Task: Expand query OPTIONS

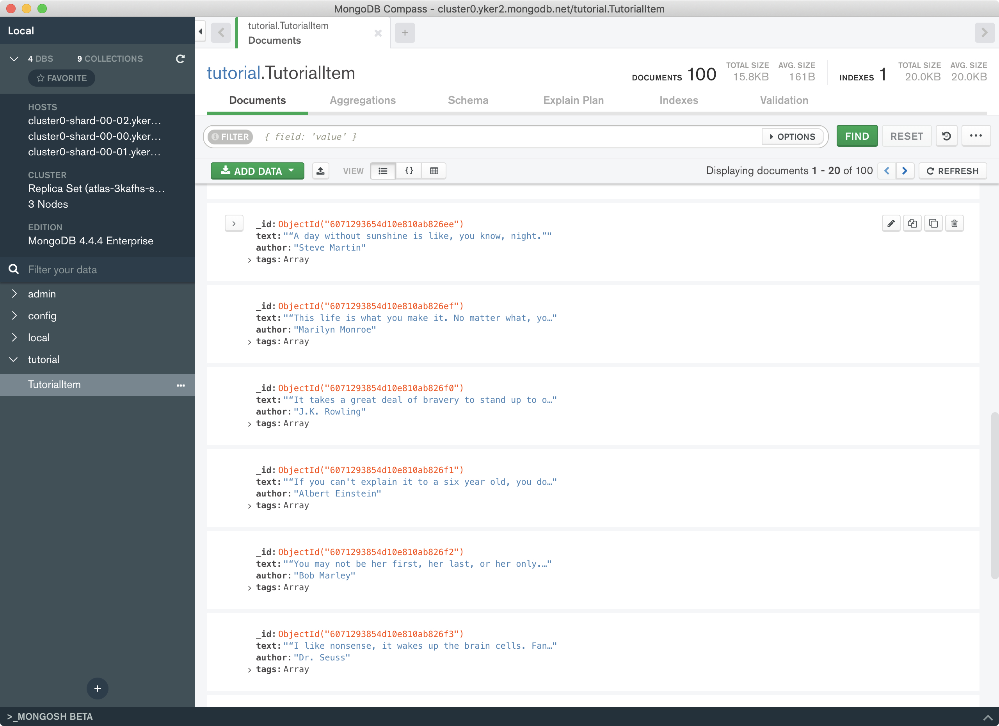Action: click(x=793, y=137)
